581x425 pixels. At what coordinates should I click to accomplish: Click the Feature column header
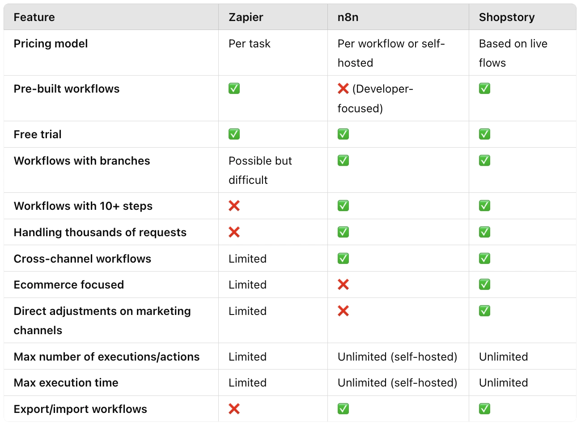pos(34,17)
